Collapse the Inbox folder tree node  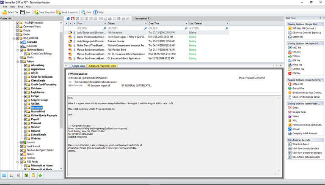tap(18, 62)
